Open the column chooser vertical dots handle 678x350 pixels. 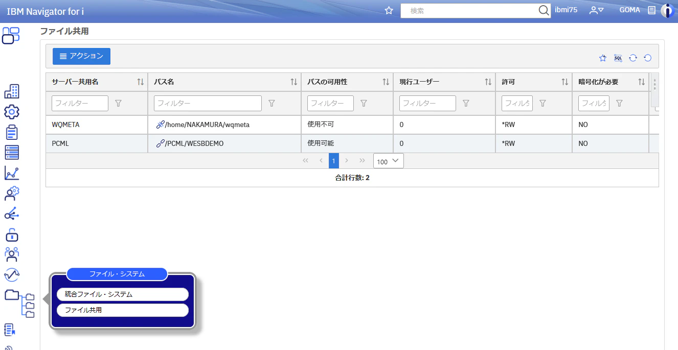point(654,84)
